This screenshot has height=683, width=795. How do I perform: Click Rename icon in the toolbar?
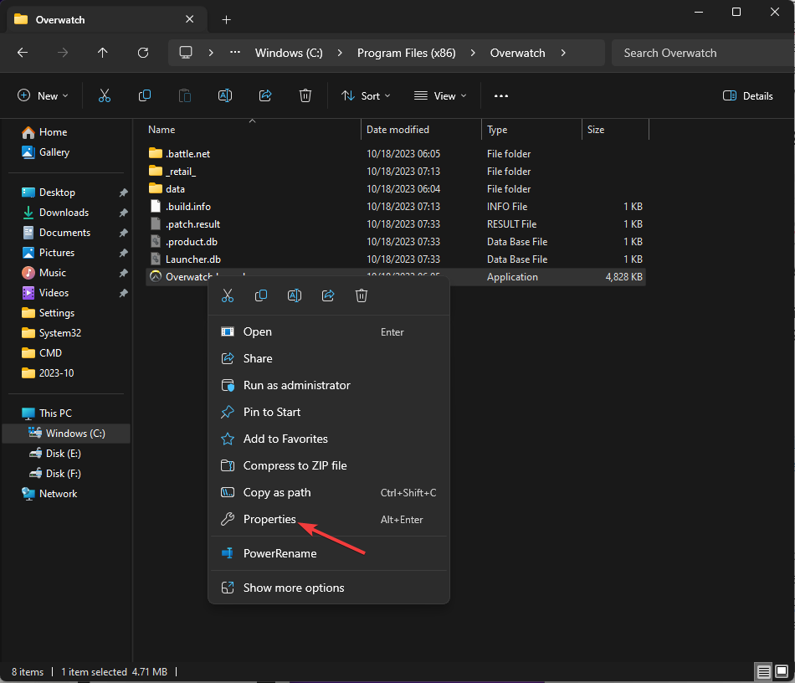tap(225, 95)
